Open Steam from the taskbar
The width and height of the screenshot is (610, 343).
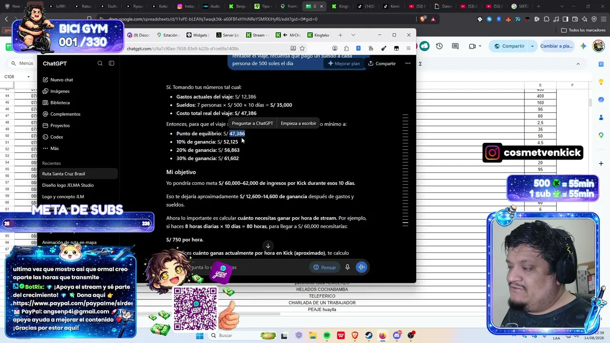[x=369, y=336]
